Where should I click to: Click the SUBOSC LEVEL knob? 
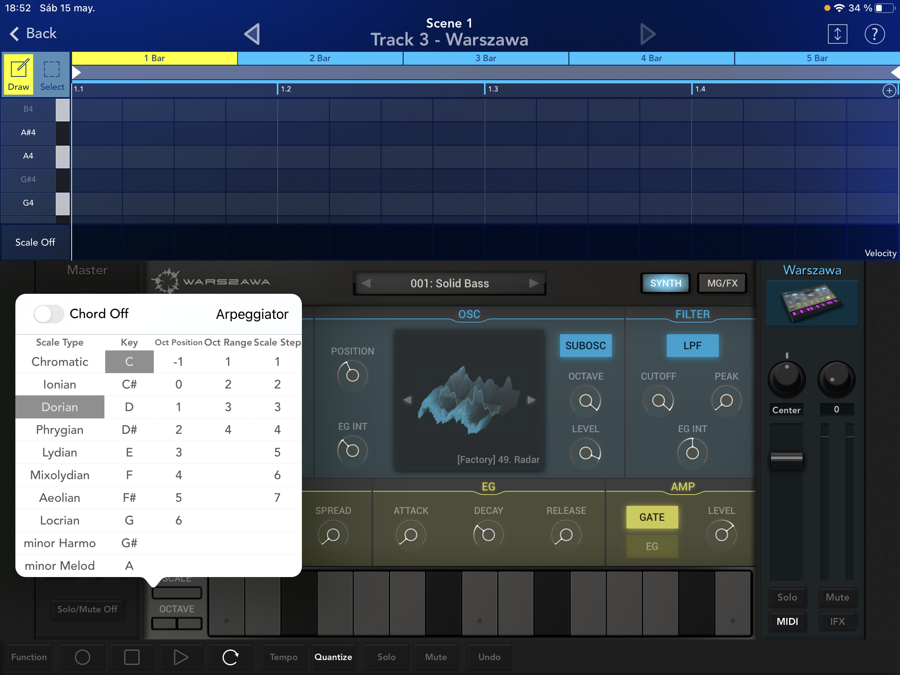(x=586, y=453)
